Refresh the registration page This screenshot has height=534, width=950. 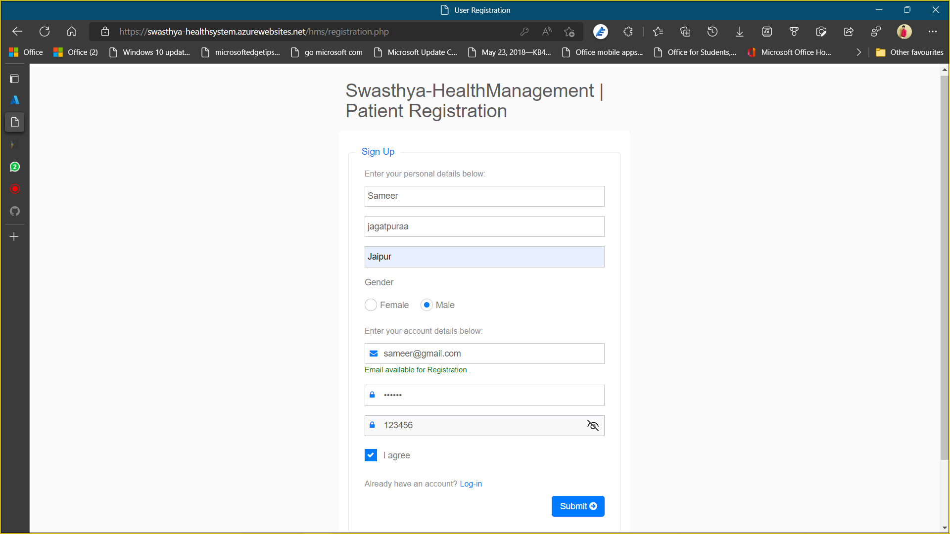pyautogui.click(x=45, y=32)
